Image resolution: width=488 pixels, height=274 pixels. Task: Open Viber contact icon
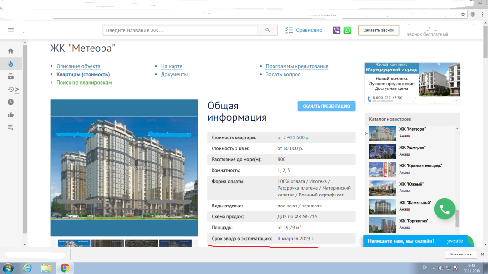point(336,30)
